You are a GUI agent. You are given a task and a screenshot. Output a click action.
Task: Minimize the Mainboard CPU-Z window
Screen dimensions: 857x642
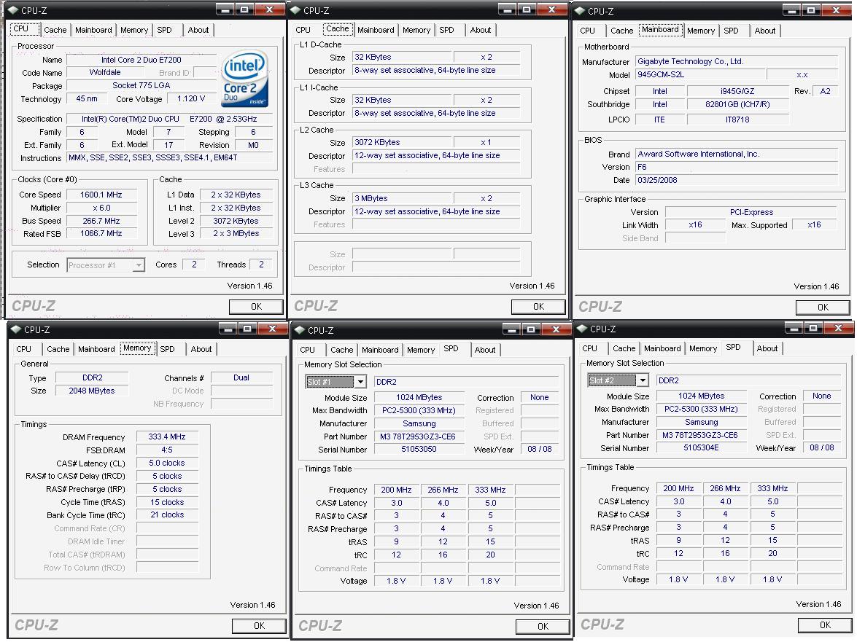click(x=791, y=10)
